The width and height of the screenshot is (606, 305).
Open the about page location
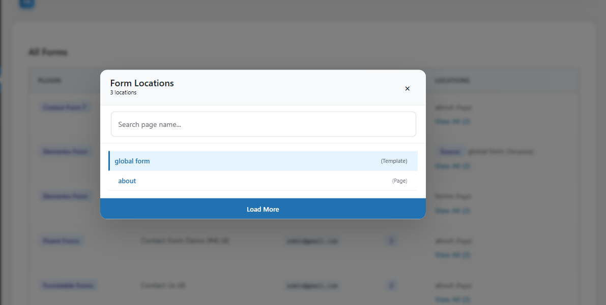(127, 181)
